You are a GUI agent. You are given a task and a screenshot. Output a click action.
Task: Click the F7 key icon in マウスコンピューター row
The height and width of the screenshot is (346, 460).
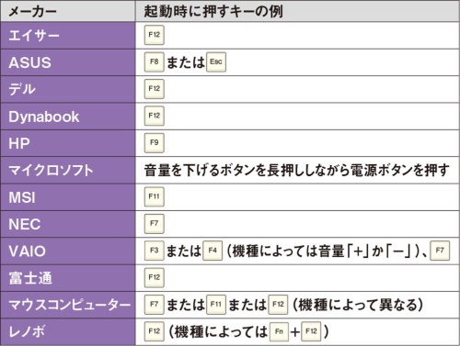point(155,305)
